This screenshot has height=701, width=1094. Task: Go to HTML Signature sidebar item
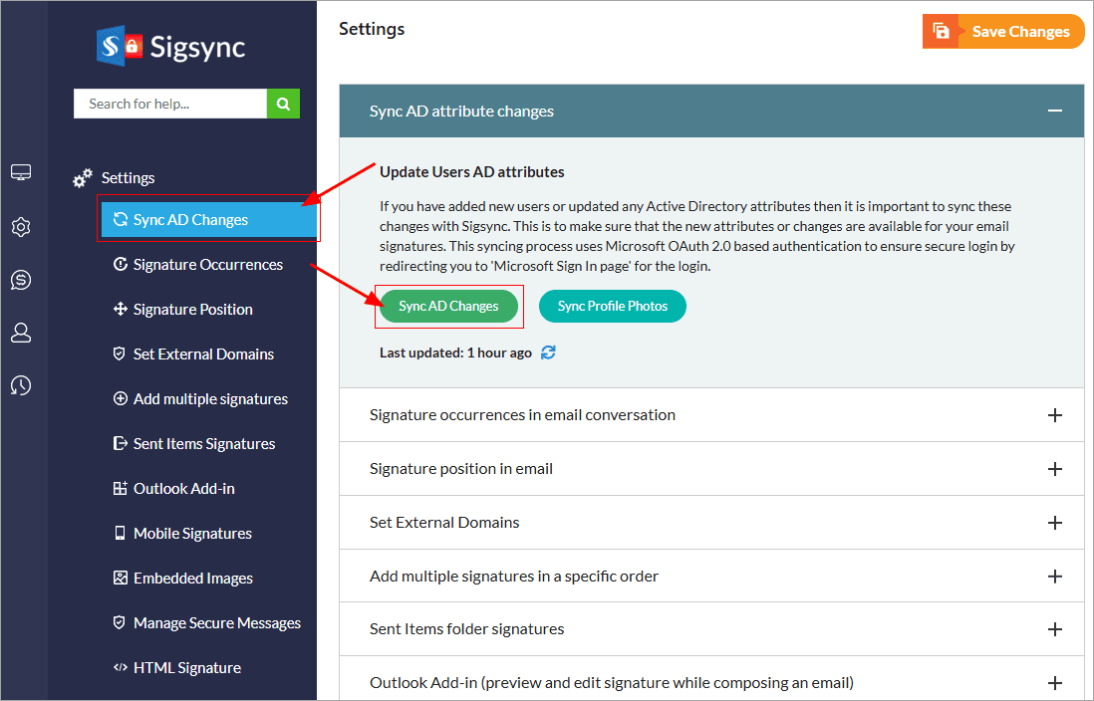pos(186,668)
